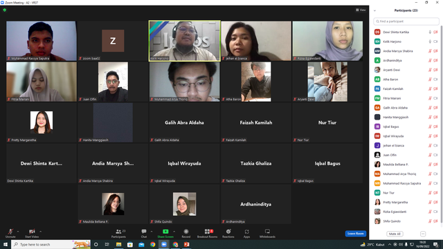Click the Start Video camera icon
This screenshot has height=249, width=443.
tap(32, 232)
